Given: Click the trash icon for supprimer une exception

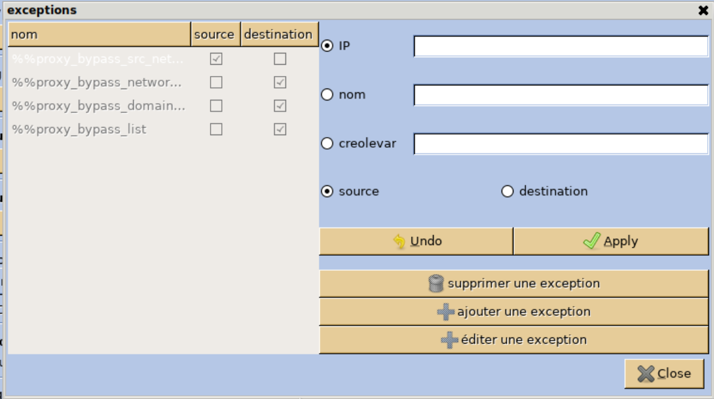Looking at the screenshot, I should tap(436, 284).
